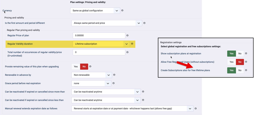Expand the Renewable in advance by dropdown
The width and height of the screenshot is (258, 115).
[92, 75]
